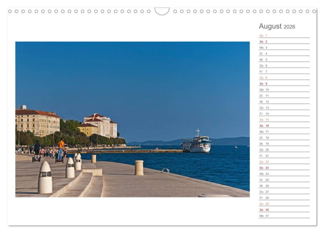Select the So 9 calendar entry
324x233 pixels.
click(284, 84)
